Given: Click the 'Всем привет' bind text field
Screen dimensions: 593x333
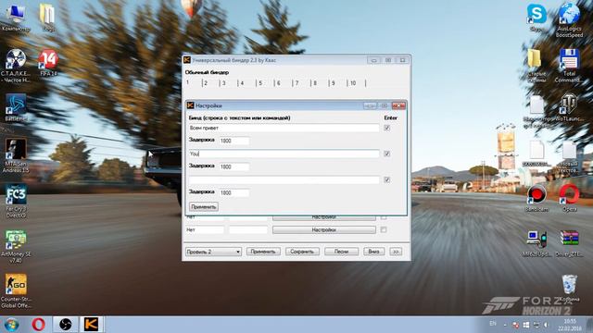Looking at the screenshot, I should [x=284, y=128].
